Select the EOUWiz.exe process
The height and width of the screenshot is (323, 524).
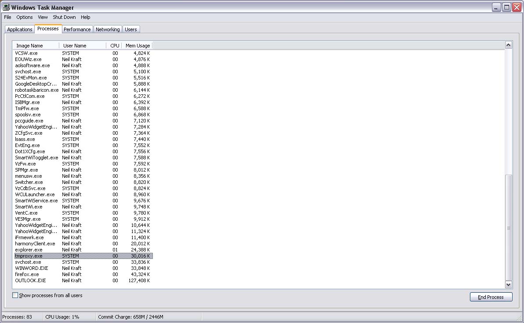83,59
